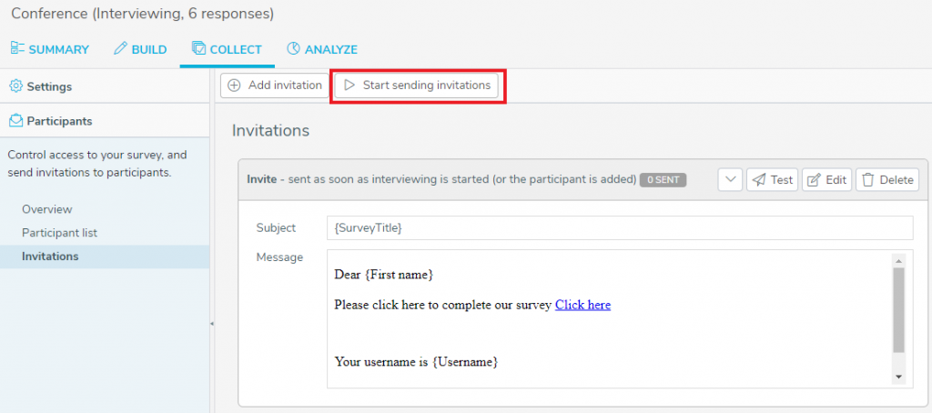Open Overview in the sidebar
The height and width of the screenshot is (413, 932).
(x=47, y=209)
